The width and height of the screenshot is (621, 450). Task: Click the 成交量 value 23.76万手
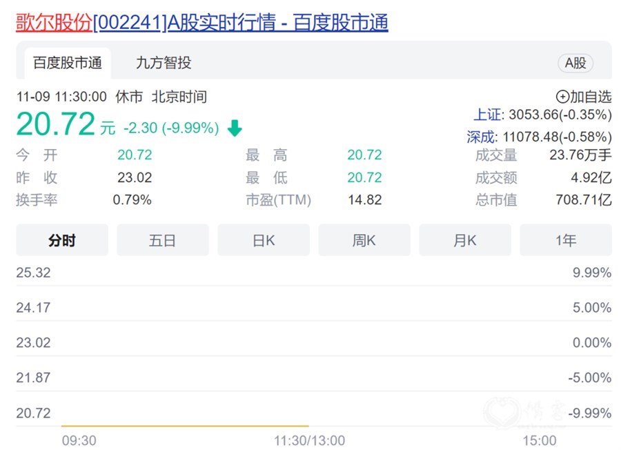tap(580, 155)
